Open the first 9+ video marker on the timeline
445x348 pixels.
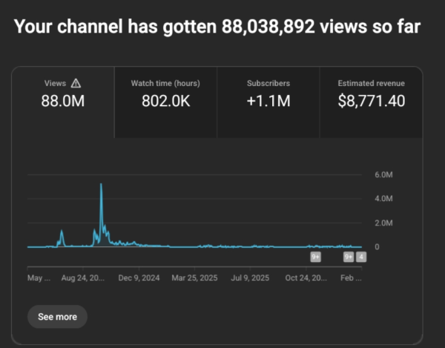pyautogui.click(x=315, y=257)
